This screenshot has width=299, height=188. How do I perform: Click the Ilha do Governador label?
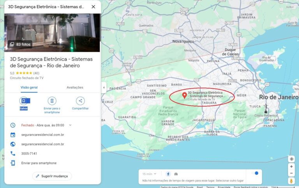pyautogui.click(x=266, y=59)
